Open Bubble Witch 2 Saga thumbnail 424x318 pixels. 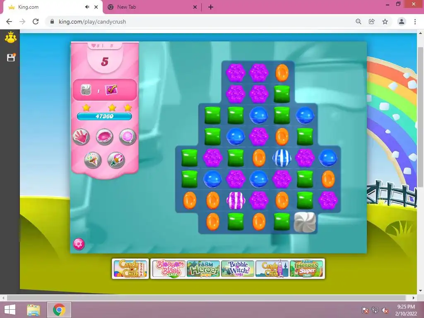point(238,268)
